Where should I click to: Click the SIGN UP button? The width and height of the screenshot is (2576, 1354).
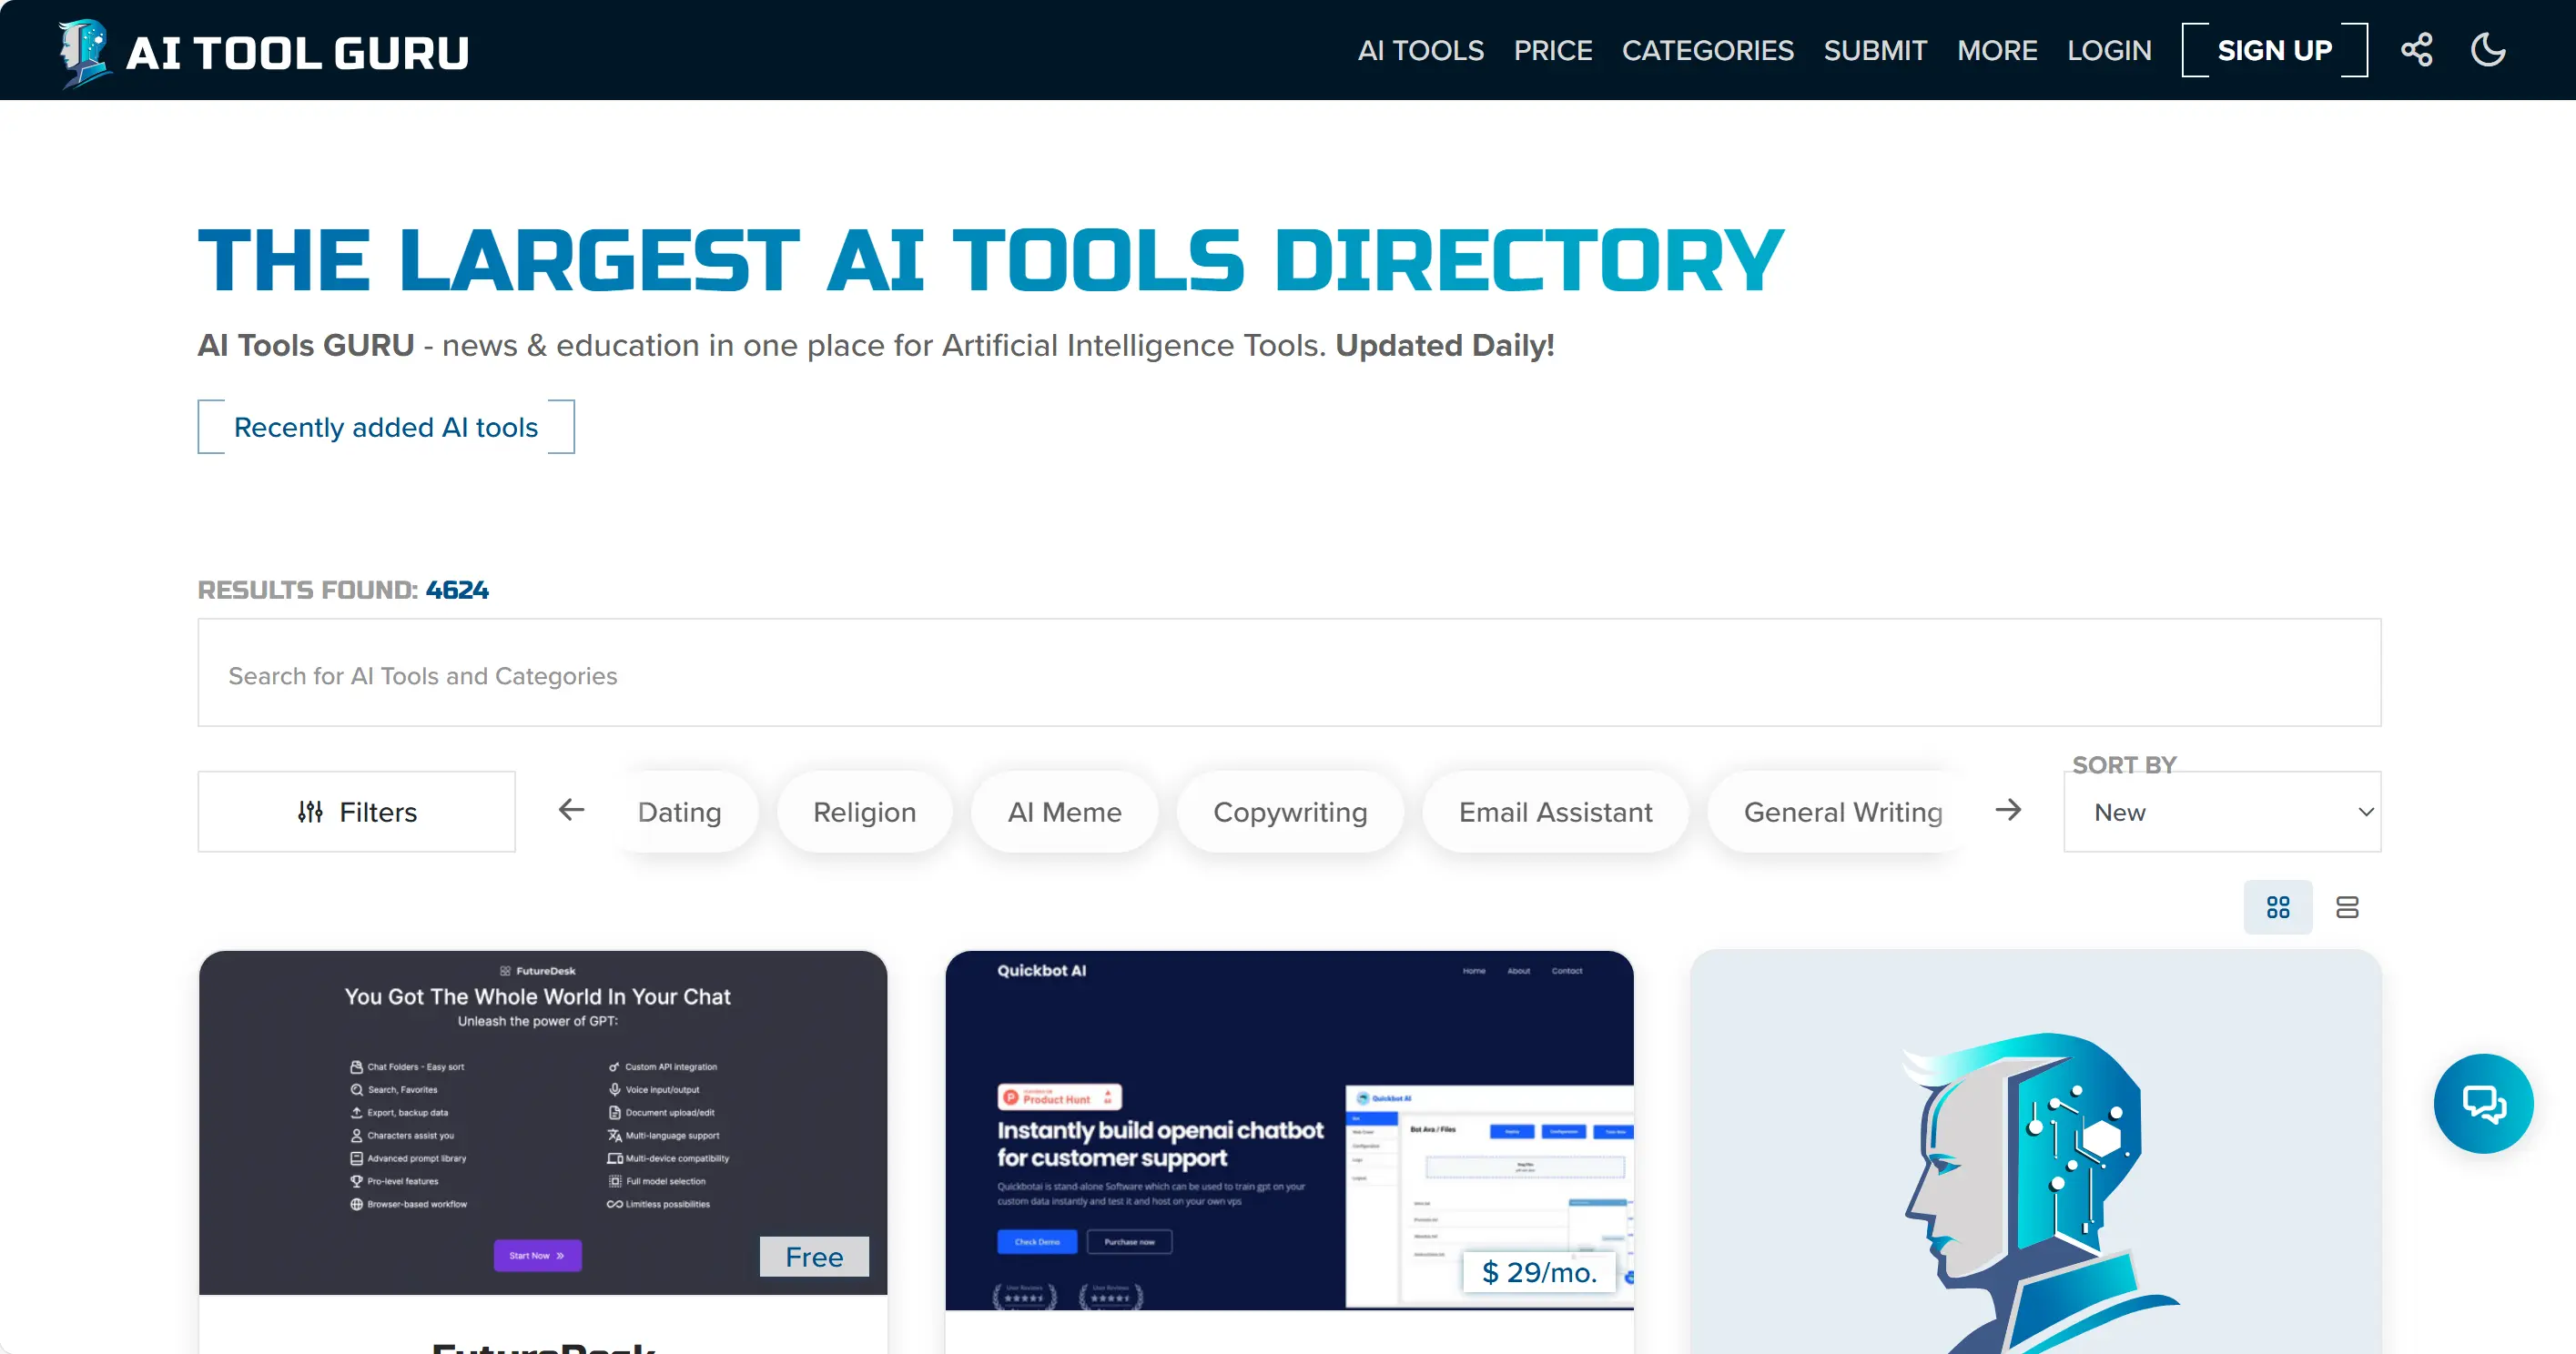2274,50
